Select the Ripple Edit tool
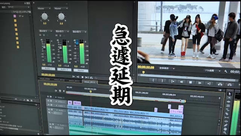 [229, 102]
